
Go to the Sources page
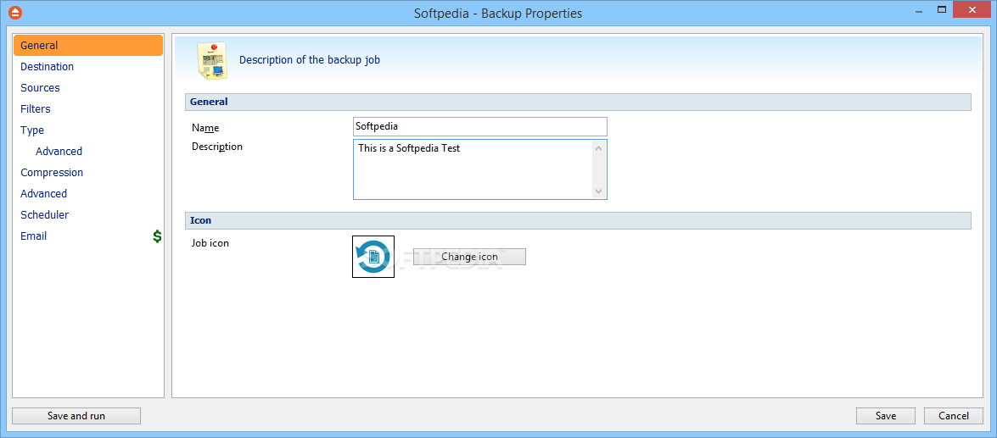[88, 87]
